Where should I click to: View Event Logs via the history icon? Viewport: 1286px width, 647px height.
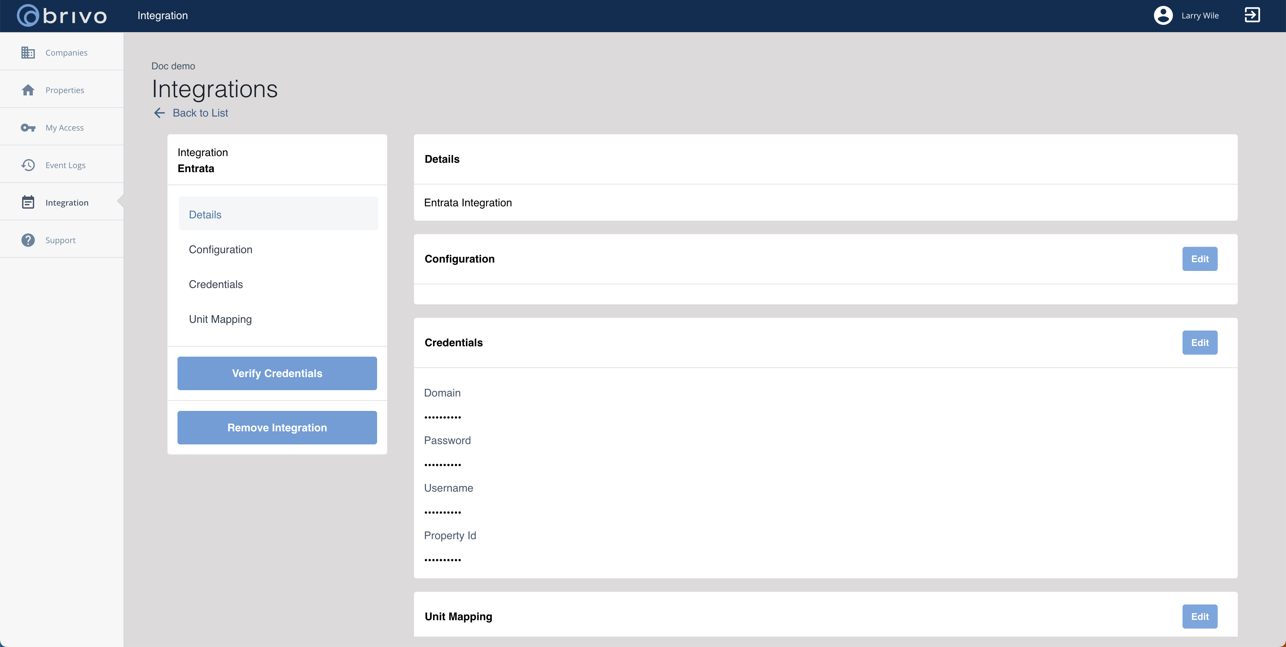[x=28, y=165]
